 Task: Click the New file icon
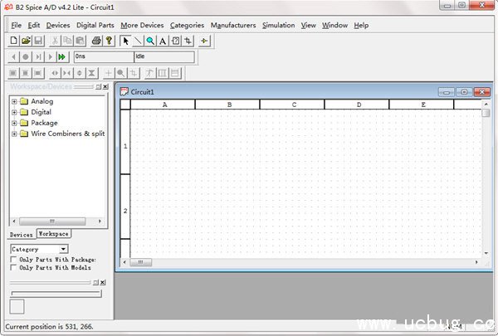pyautogui.click(x=14, y=41)
